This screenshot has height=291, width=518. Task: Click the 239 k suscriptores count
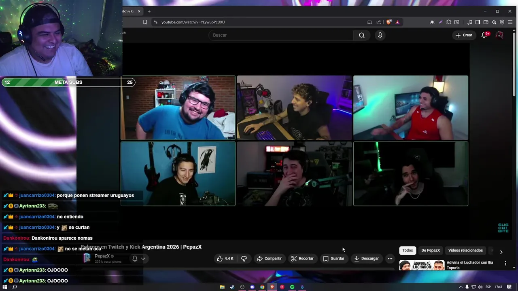(108, 261)
